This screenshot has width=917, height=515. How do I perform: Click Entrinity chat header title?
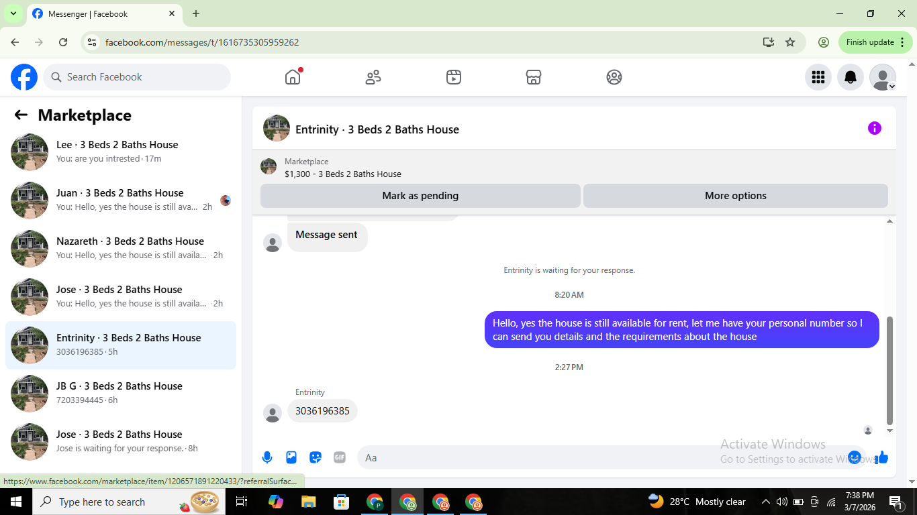pos(377,129)
